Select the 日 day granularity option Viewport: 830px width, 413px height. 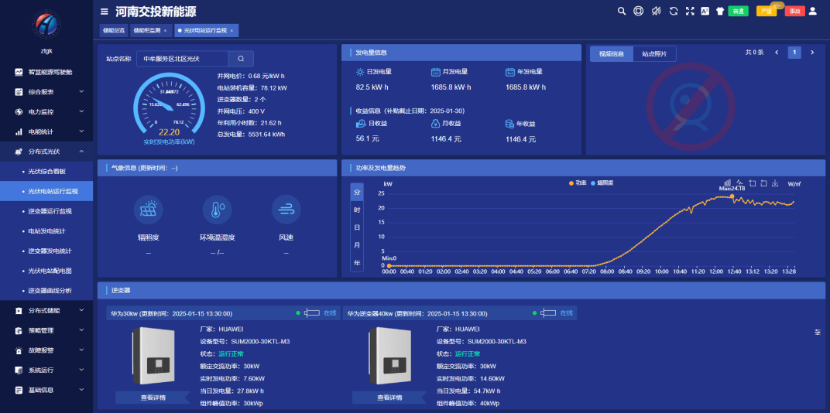coord(357,227)
